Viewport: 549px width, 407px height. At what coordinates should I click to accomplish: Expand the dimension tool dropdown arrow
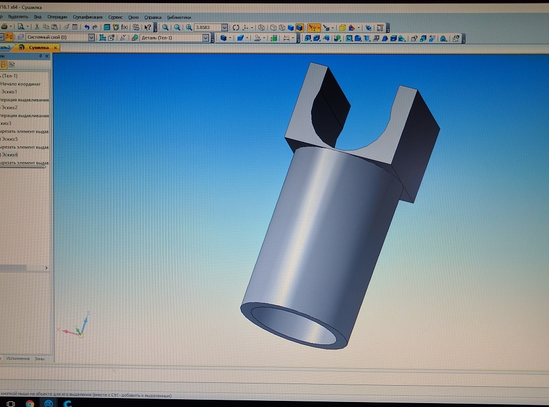pos(293,38)
